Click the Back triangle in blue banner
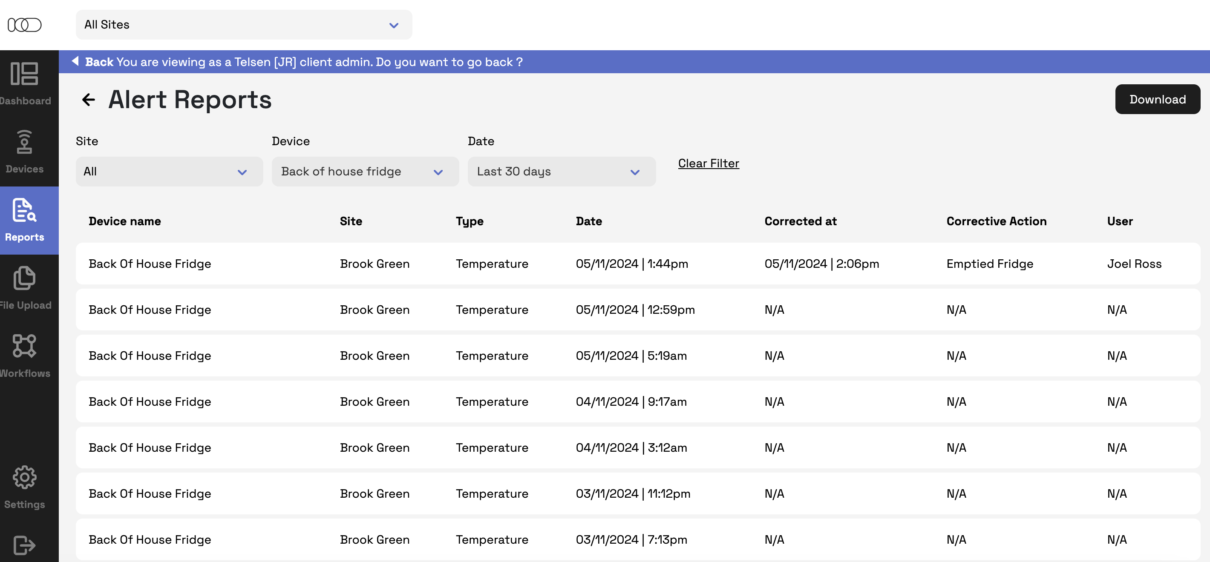The width and height of the screenshot is (1210, 562). tap(75, 61)
